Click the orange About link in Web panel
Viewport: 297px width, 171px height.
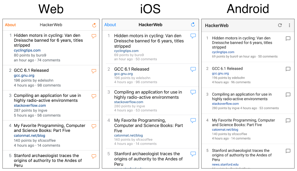pyautogui.click(x=10, y=25)
